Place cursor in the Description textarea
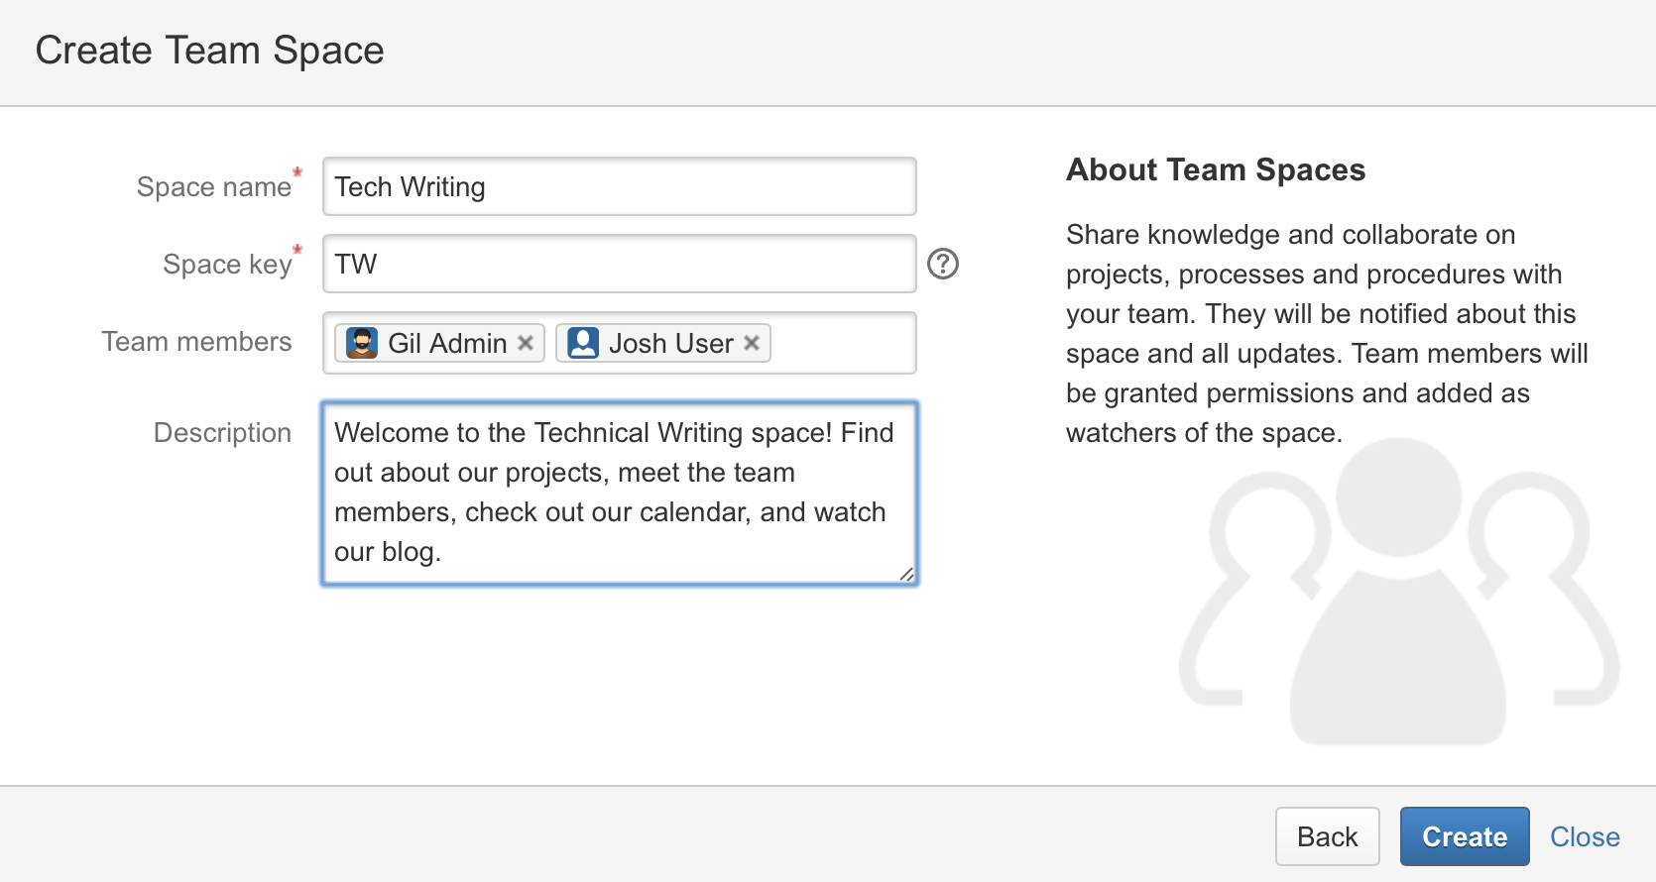This screenshot has width=1656, height=882. (x=619, y=493)
